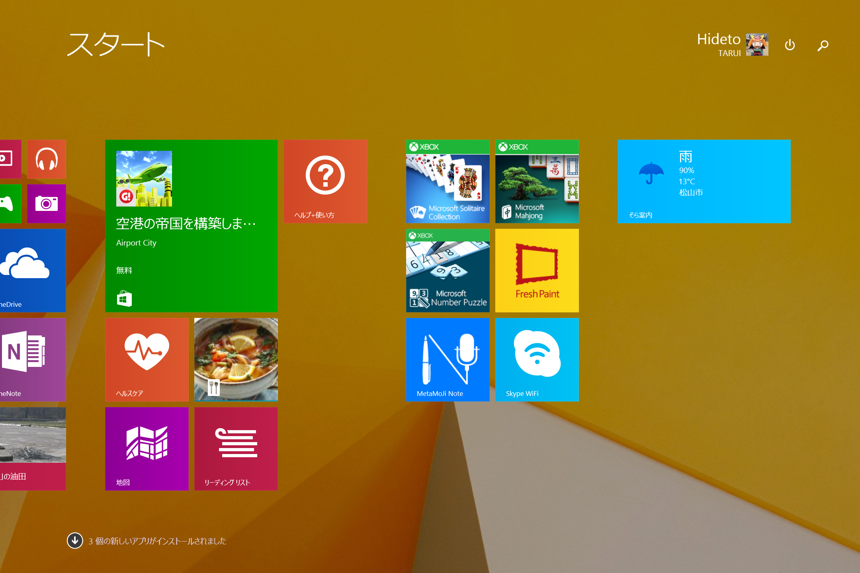Open the そら案内 weather tile

tap(704, 181)
